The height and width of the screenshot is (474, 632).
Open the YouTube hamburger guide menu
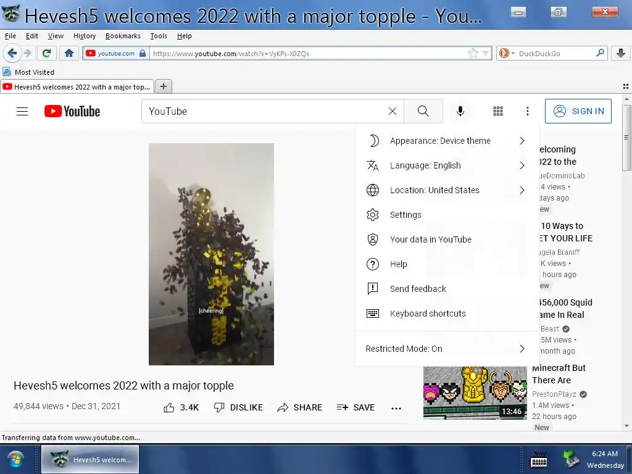click(22, 111)
